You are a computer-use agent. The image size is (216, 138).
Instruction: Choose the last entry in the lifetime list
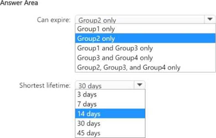click(x=110, y=133)
